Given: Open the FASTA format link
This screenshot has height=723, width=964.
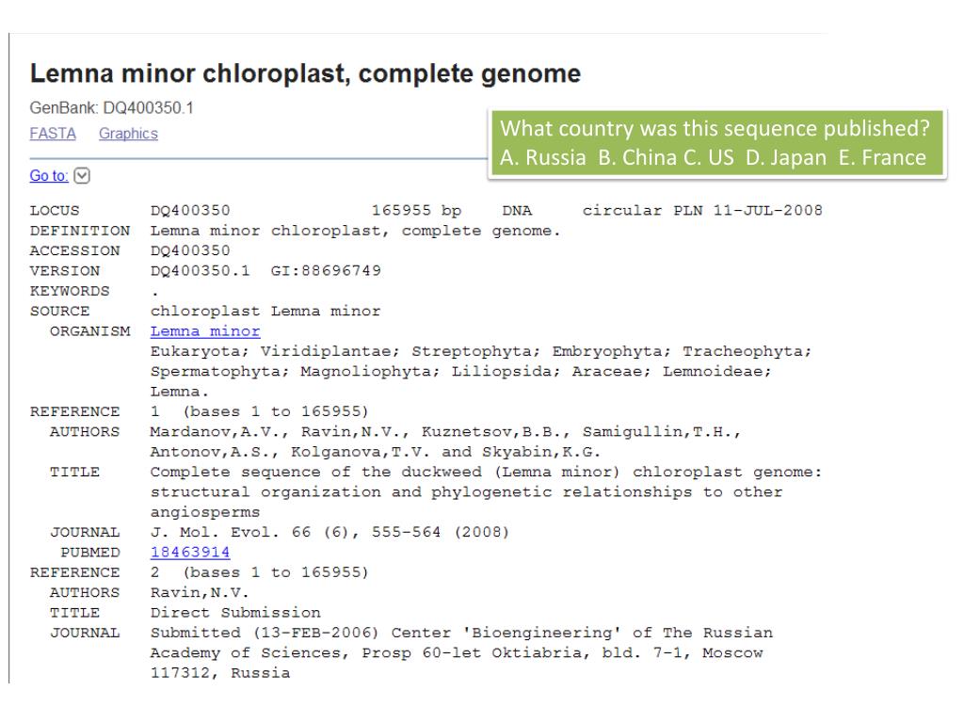Looking at the screenshot, I should point(53,134).
